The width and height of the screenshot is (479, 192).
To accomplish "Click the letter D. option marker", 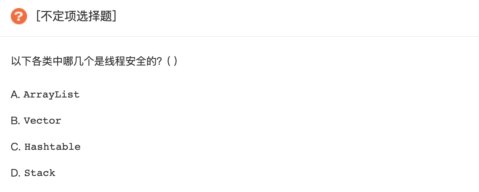I will coord(15,173).
